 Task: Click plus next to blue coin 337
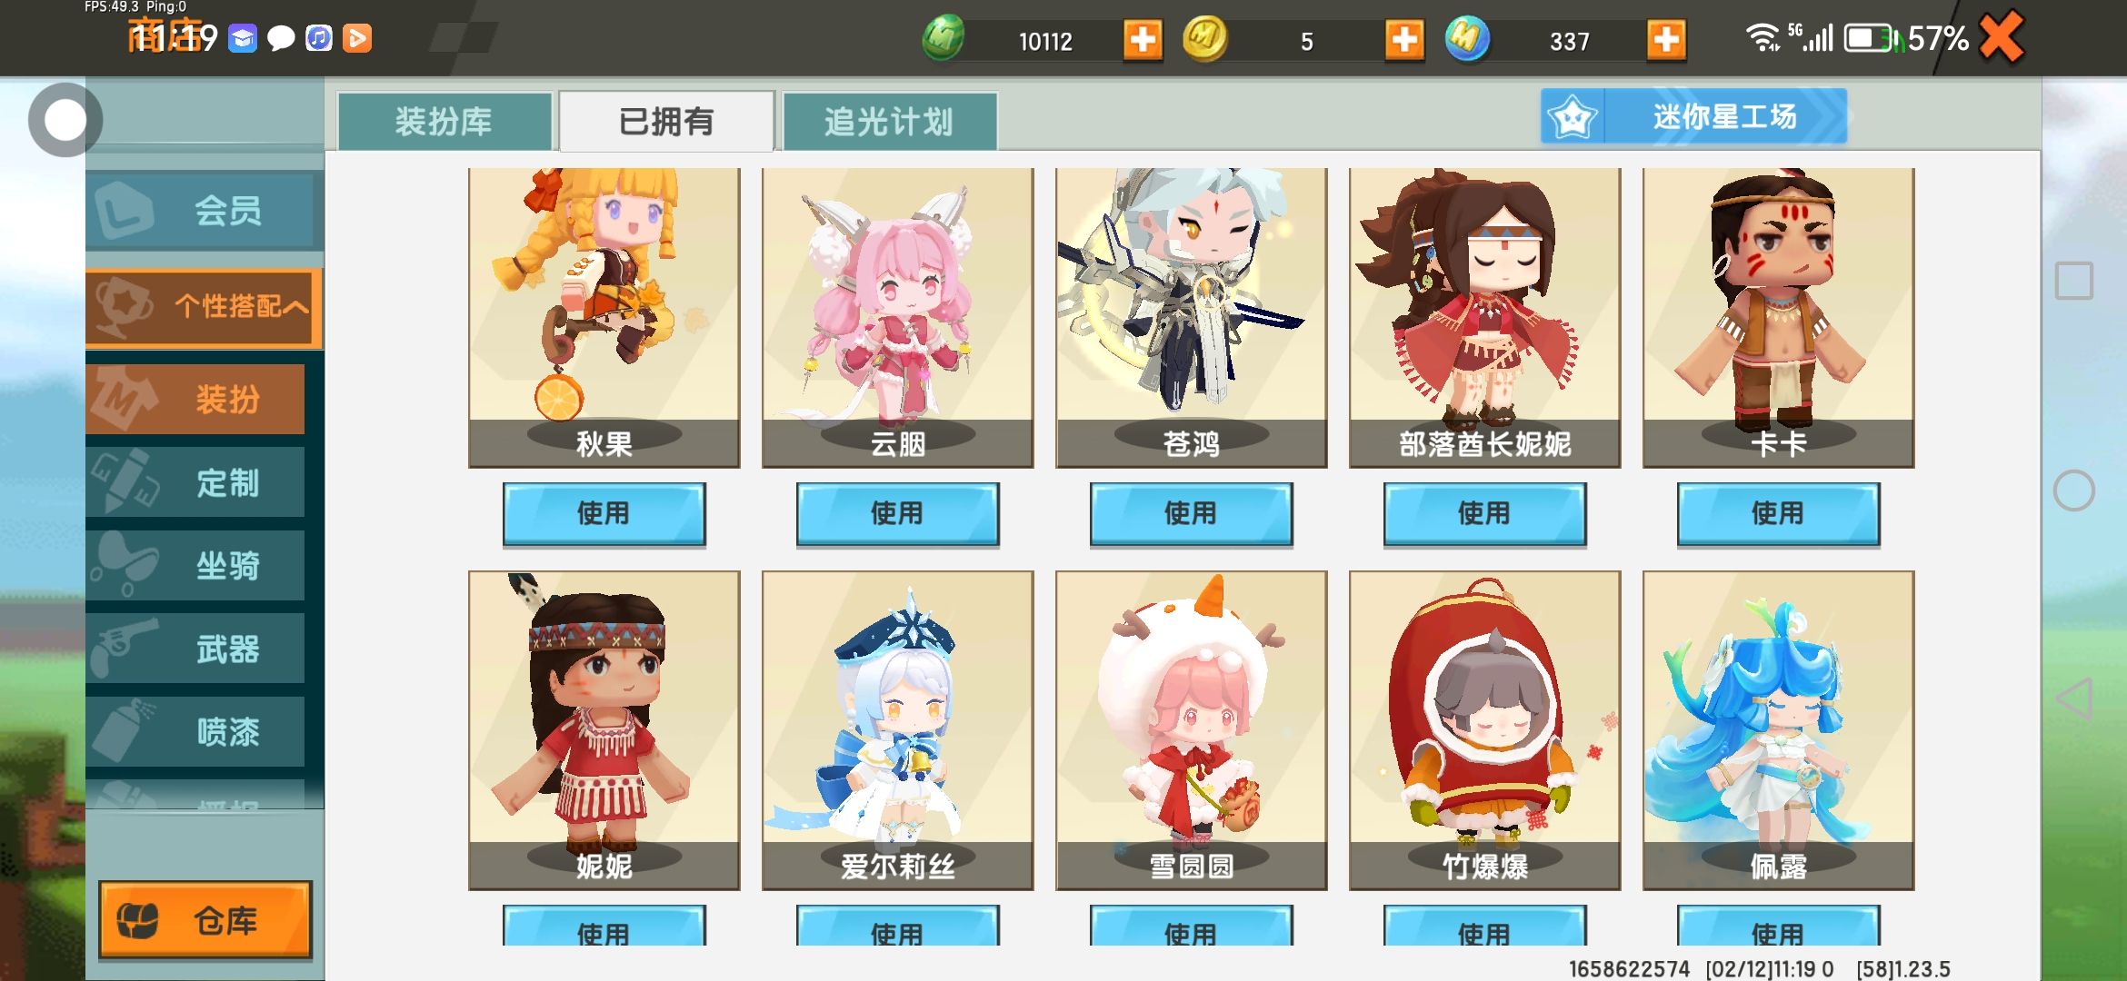click(x=1666, y=40)
